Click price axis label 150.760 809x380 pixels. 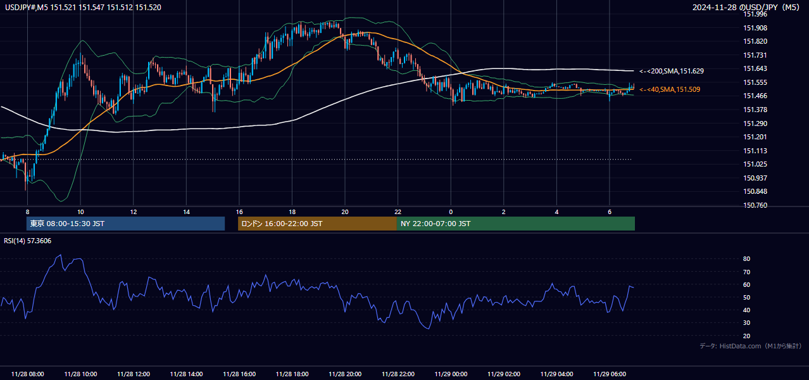[755, 205]
